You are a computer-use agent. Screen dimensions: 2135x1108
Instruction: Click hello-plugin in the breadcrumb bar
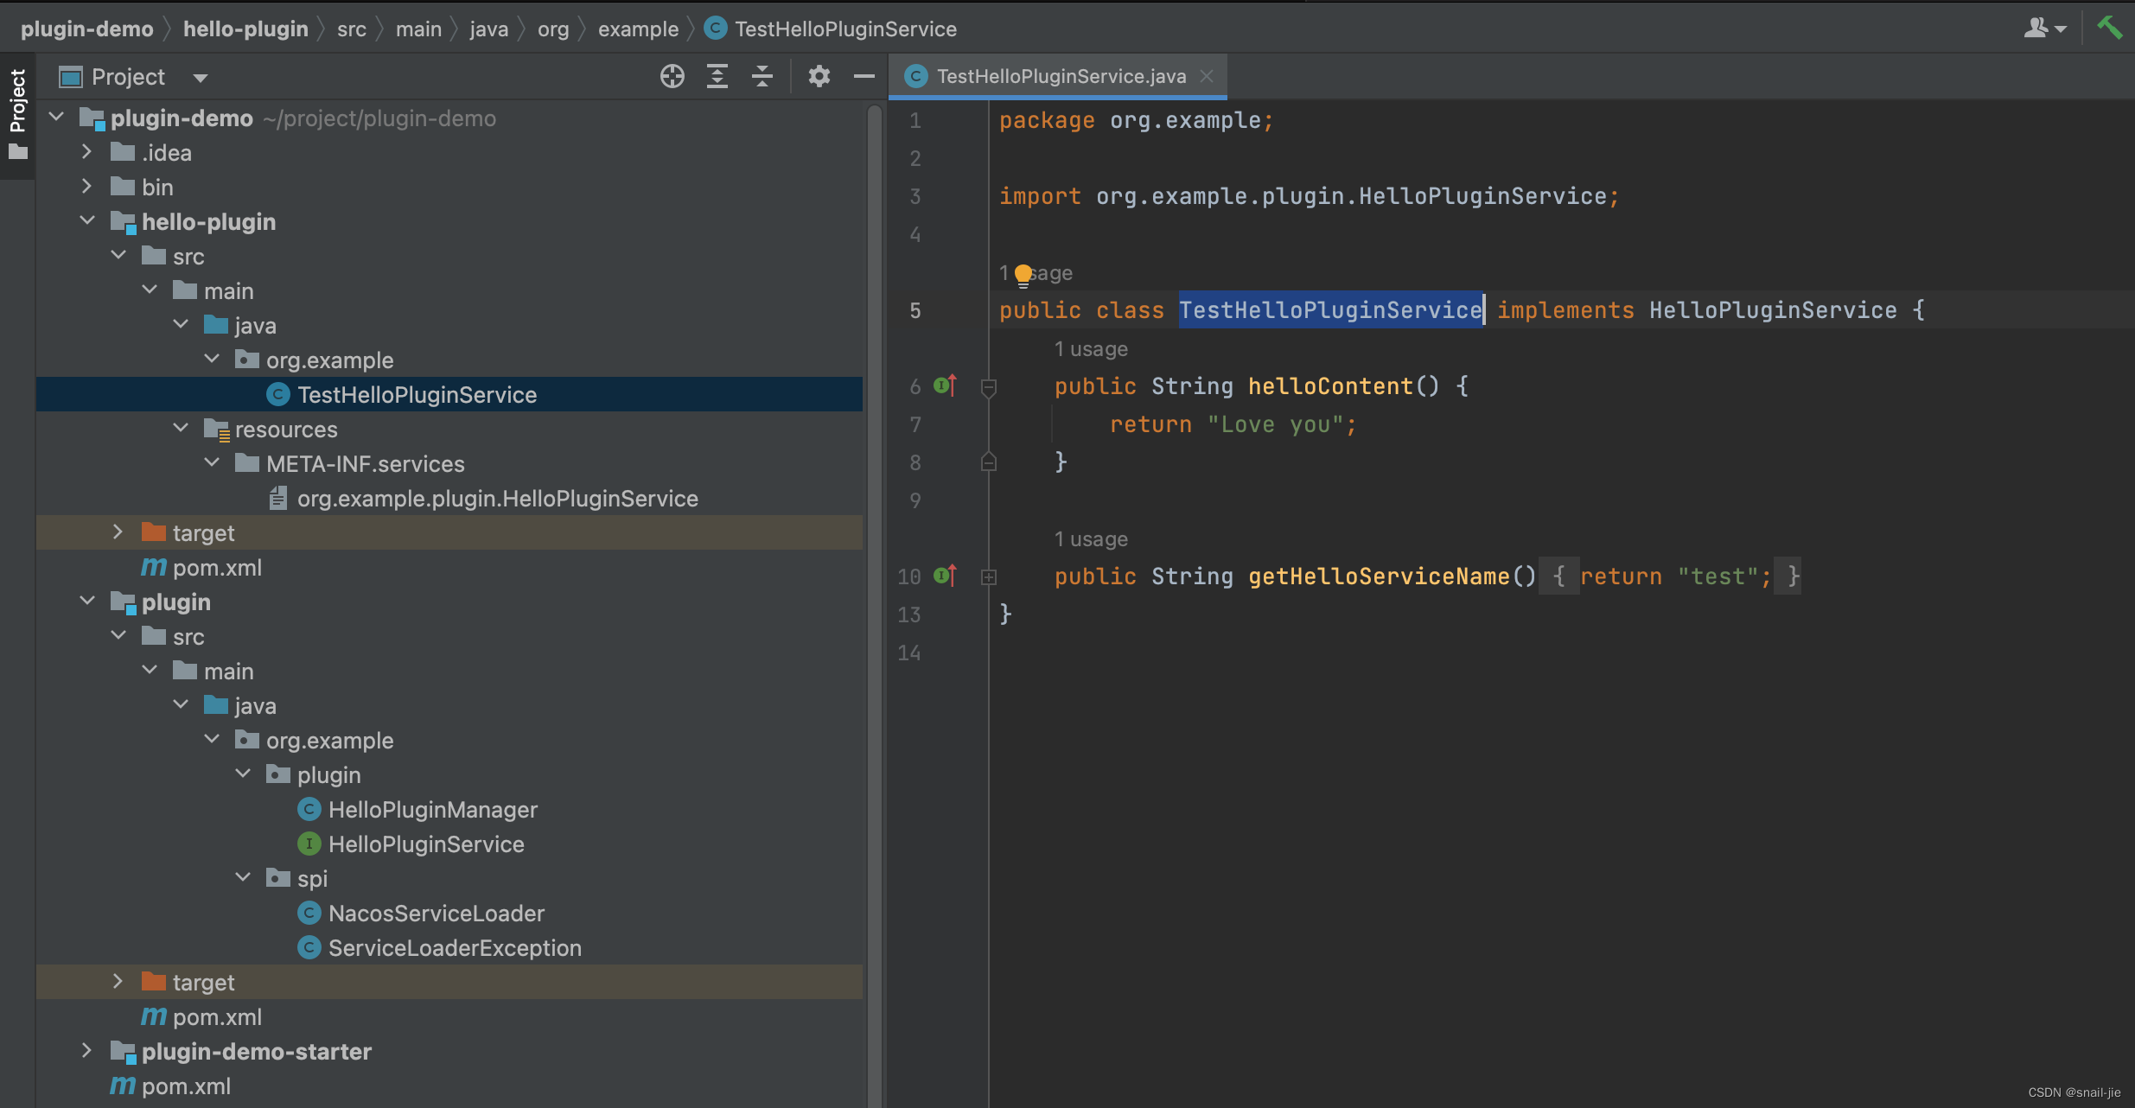(x=245, y=29)
